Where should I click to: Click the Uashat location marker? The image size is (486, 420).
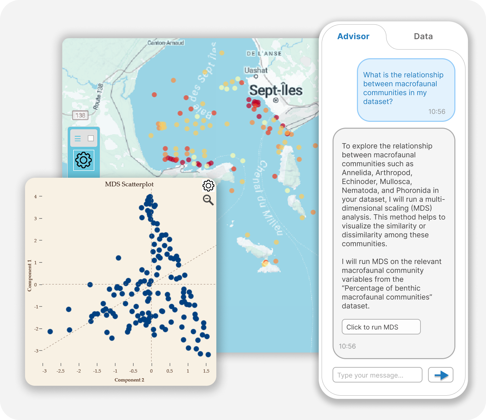[x=256, y=76]
